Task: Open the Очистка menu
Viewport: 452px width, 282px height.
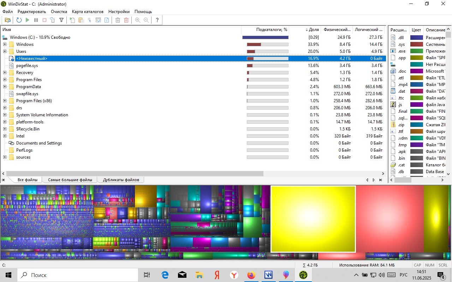Action: [x=59, y=12]
